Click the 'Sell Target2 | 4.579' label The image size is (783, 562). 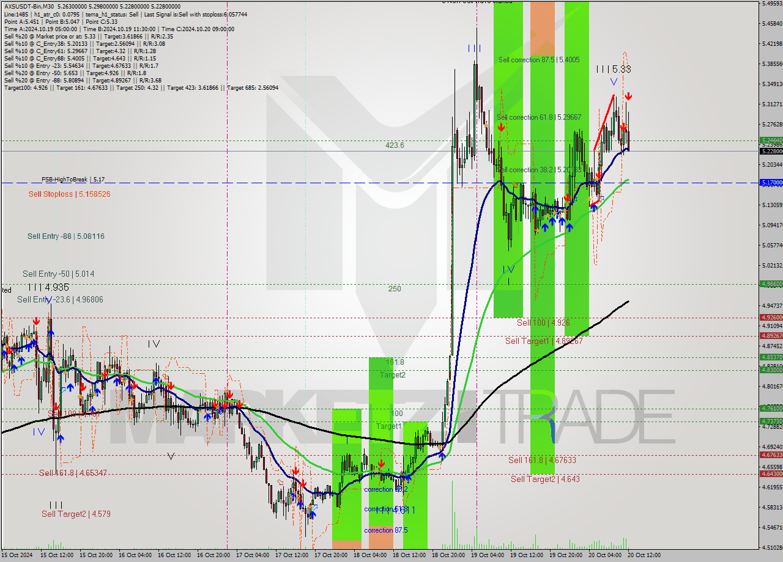pos(76,514)
